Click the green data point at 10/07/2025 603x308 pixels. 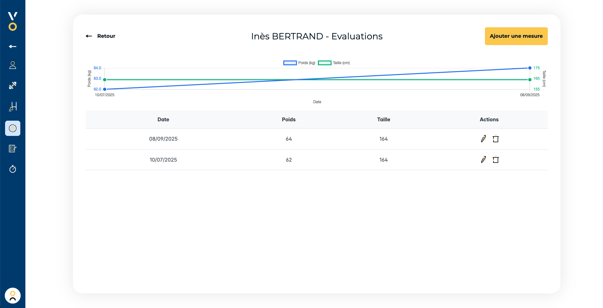pyautogui.click(x=105, y=80)
